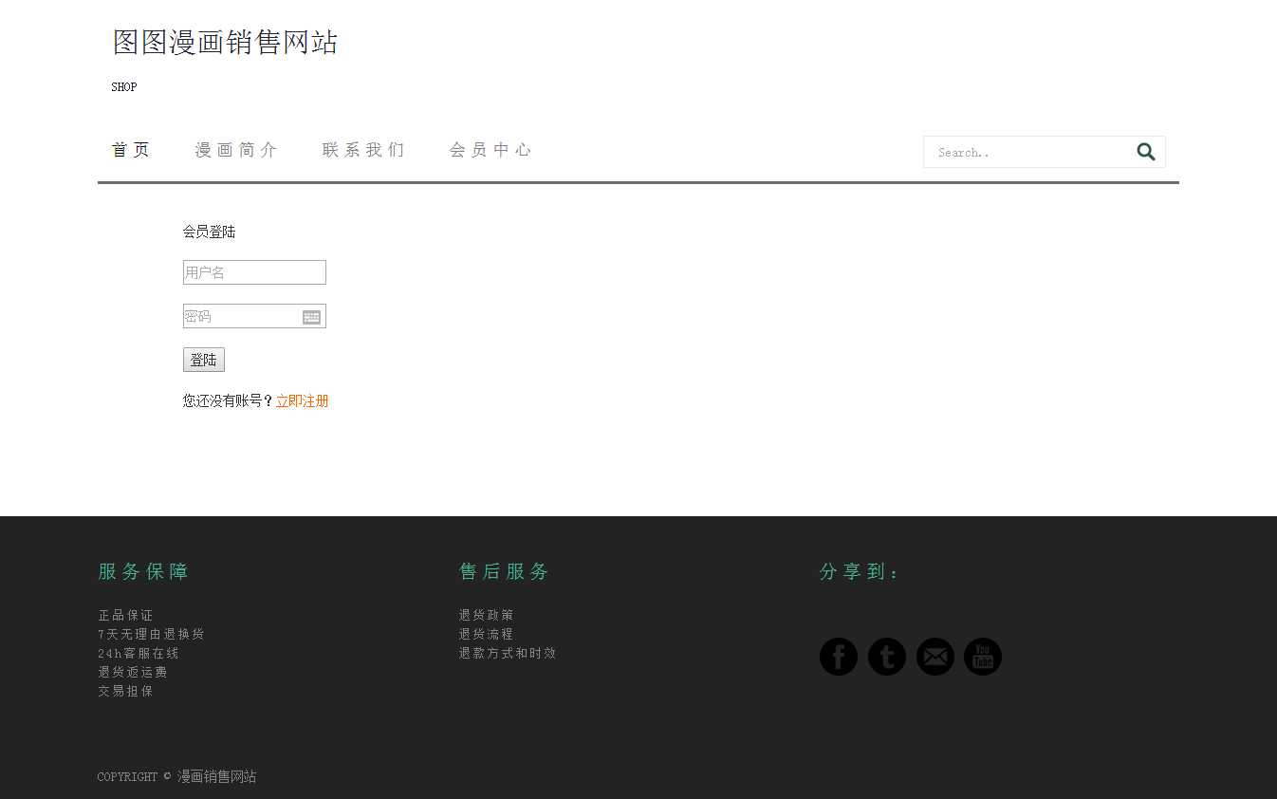1277x799 pixels.
Task: Open the 漫画简介 menu item
Action: tap(236, 150)
